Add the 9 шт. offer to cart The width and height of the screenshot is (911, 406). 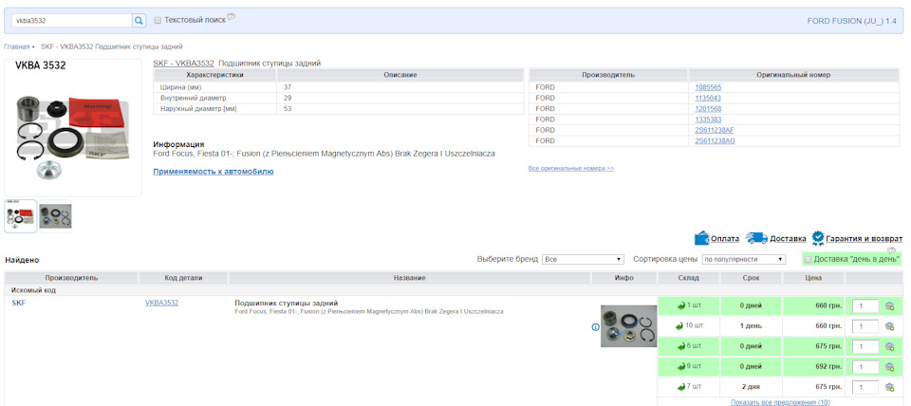click(889, 367)
